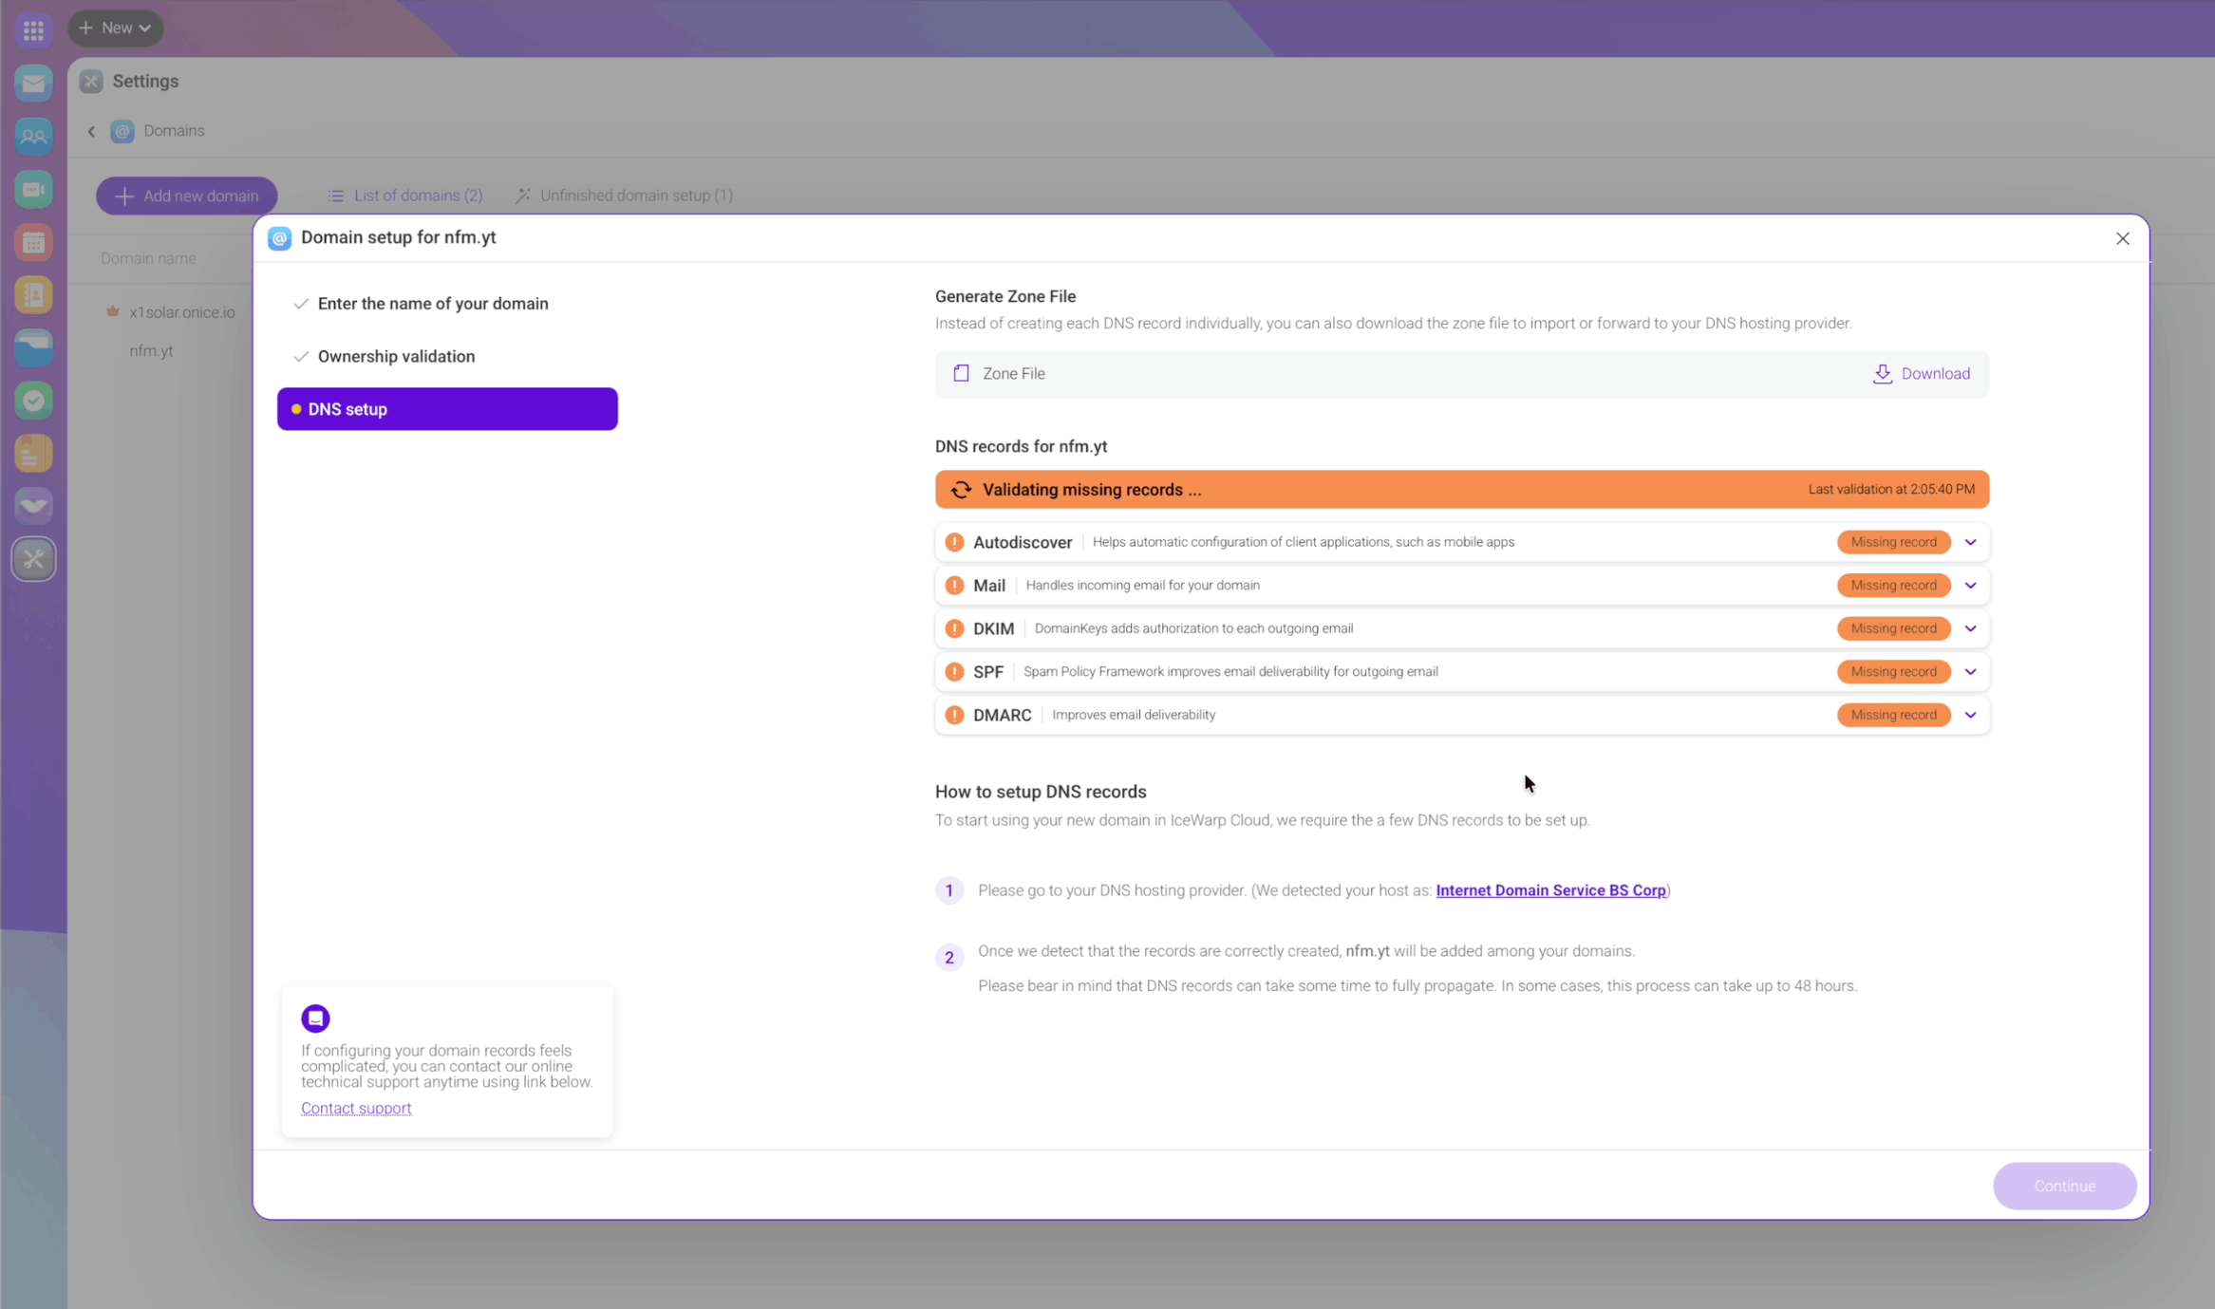Screen dimensions: 2215x1309
Task: Click the DMARC warning icon
Action: point(954,716)
